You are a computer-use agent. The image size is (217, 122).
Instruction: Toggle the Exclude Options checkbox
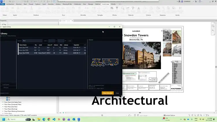(x=164, y=115)
